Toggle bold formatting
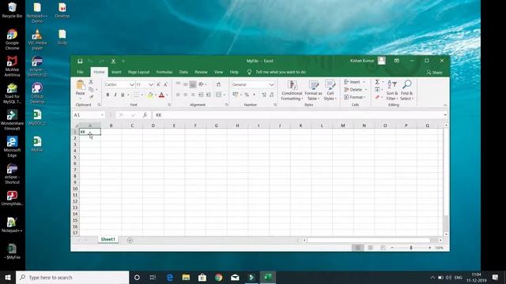 (108, 95)
